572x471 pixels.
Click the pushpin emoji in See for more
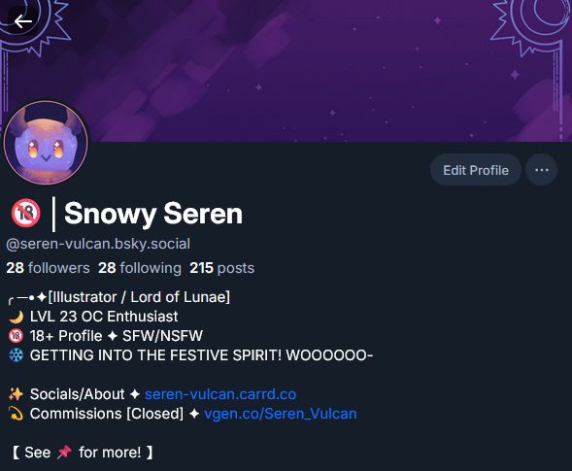coord(64,453)
